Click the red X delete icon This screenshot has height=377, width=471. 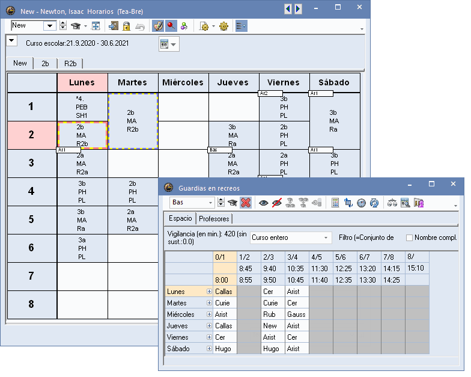click(x=246, y=203)
